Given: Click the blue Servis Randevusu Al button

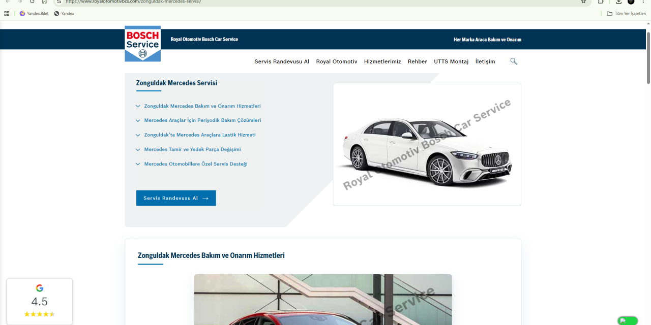Looking at the screenshot, I should 176,198.
